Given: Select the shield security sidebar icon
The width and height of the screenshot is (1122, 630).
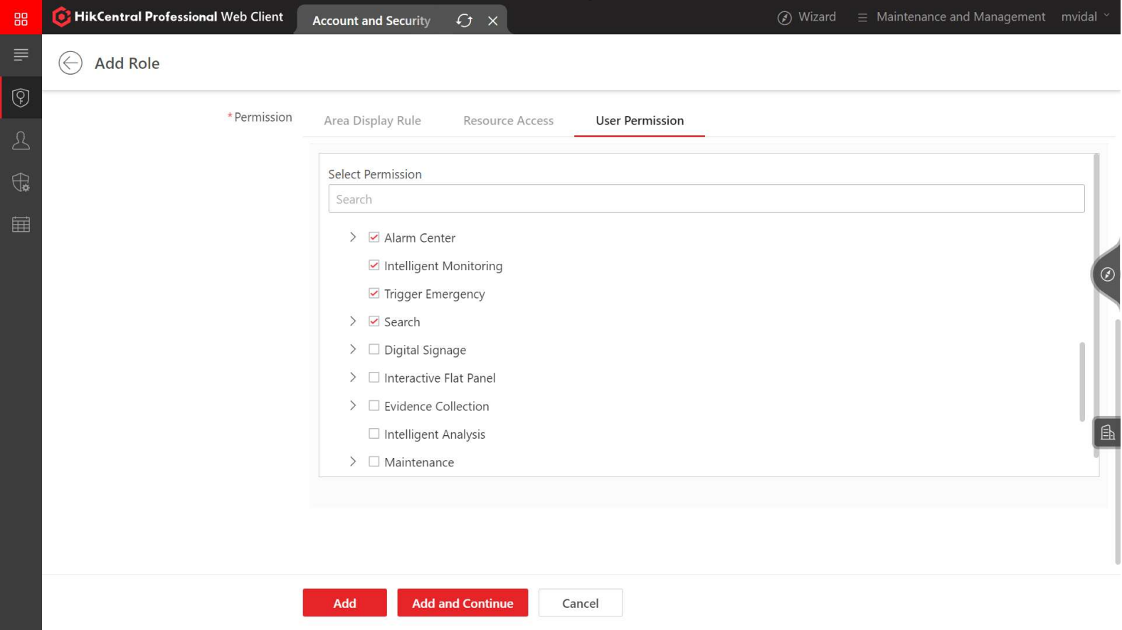Looking at the screenshot, I should click(x=21, y=97).
